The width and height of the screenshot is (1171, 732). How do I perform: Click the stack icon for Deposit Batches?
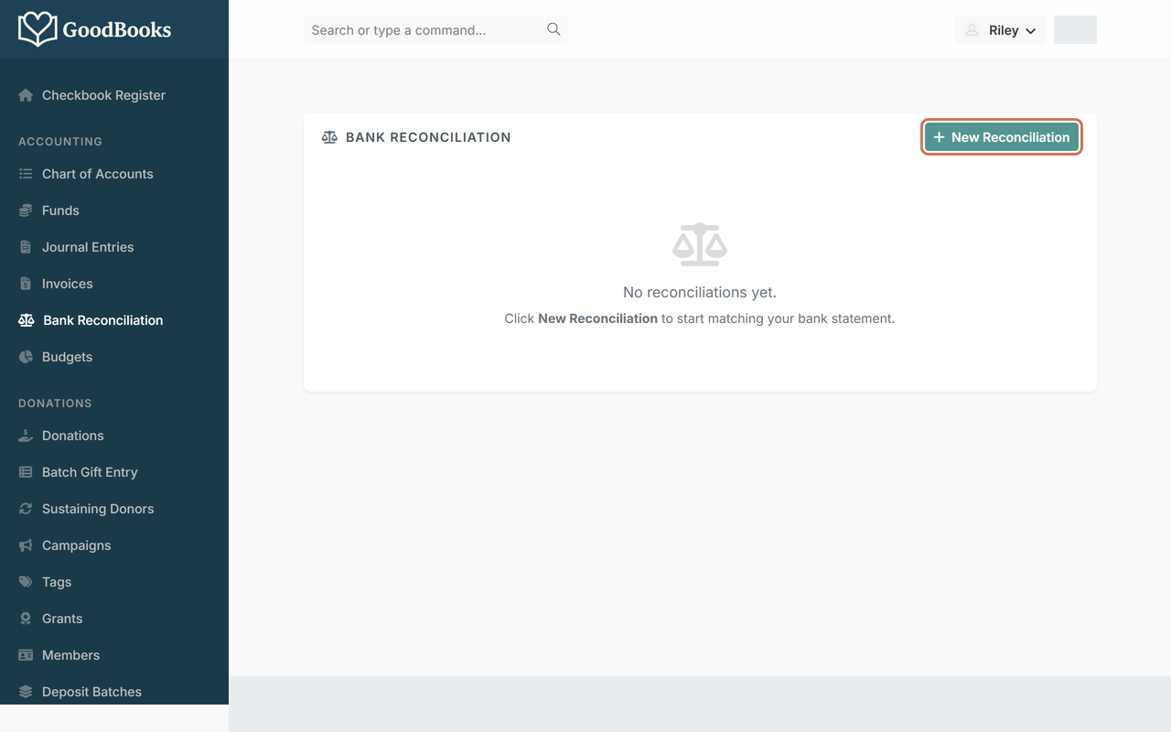(26, 692)
